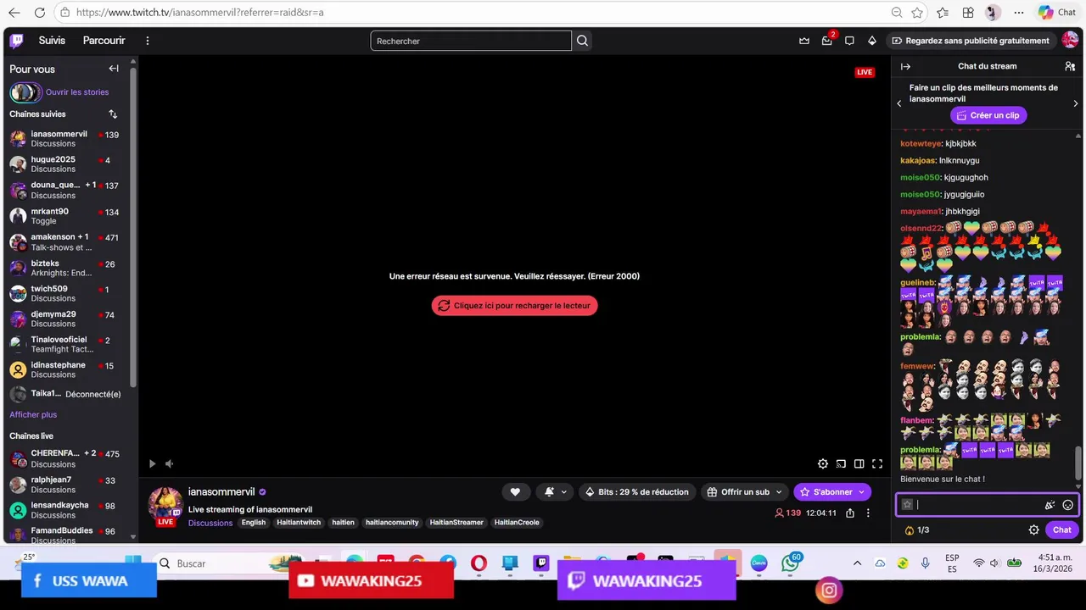Click the Bits 29 % de réduction button
The width and height of the screenshot is (1086, 610).
tap(636, 492)
